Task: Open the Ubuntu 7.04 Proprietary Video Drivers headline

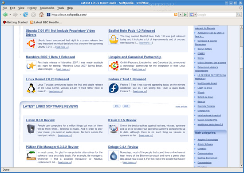Action: pos(60,33)
